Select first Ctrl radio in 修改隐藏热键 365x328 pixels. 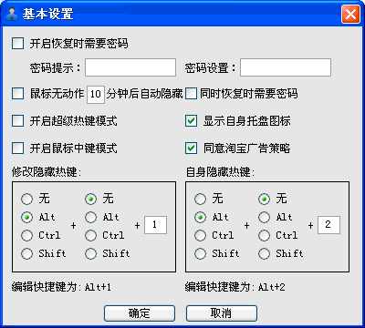point(26,235)
